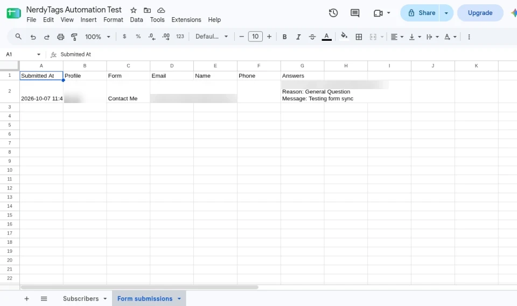Format as percent
Viewport: 517px width, 306px height.
(138, 37)
